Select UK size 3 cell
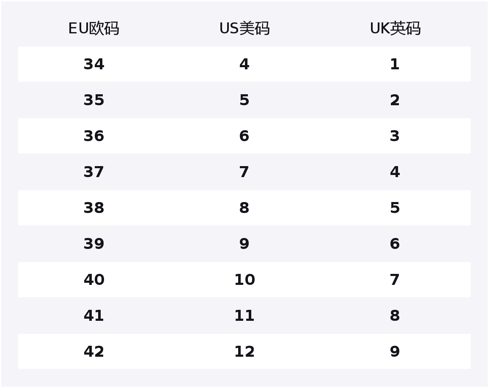This screenshot has width=489, height=388. click(x=395, y=136)
